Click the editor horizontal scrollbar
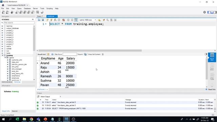This screenshot has height=122, width=217. pos(90,50)
